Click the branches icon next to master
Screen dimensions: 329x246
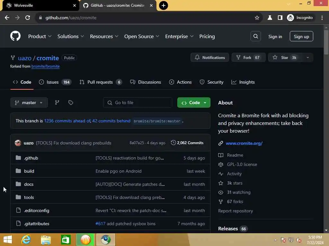[57, 102]
